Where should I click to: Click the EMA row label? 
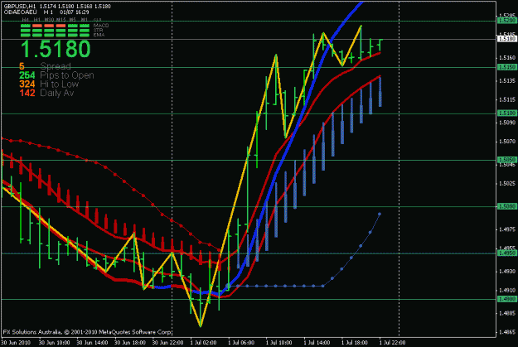99,35
